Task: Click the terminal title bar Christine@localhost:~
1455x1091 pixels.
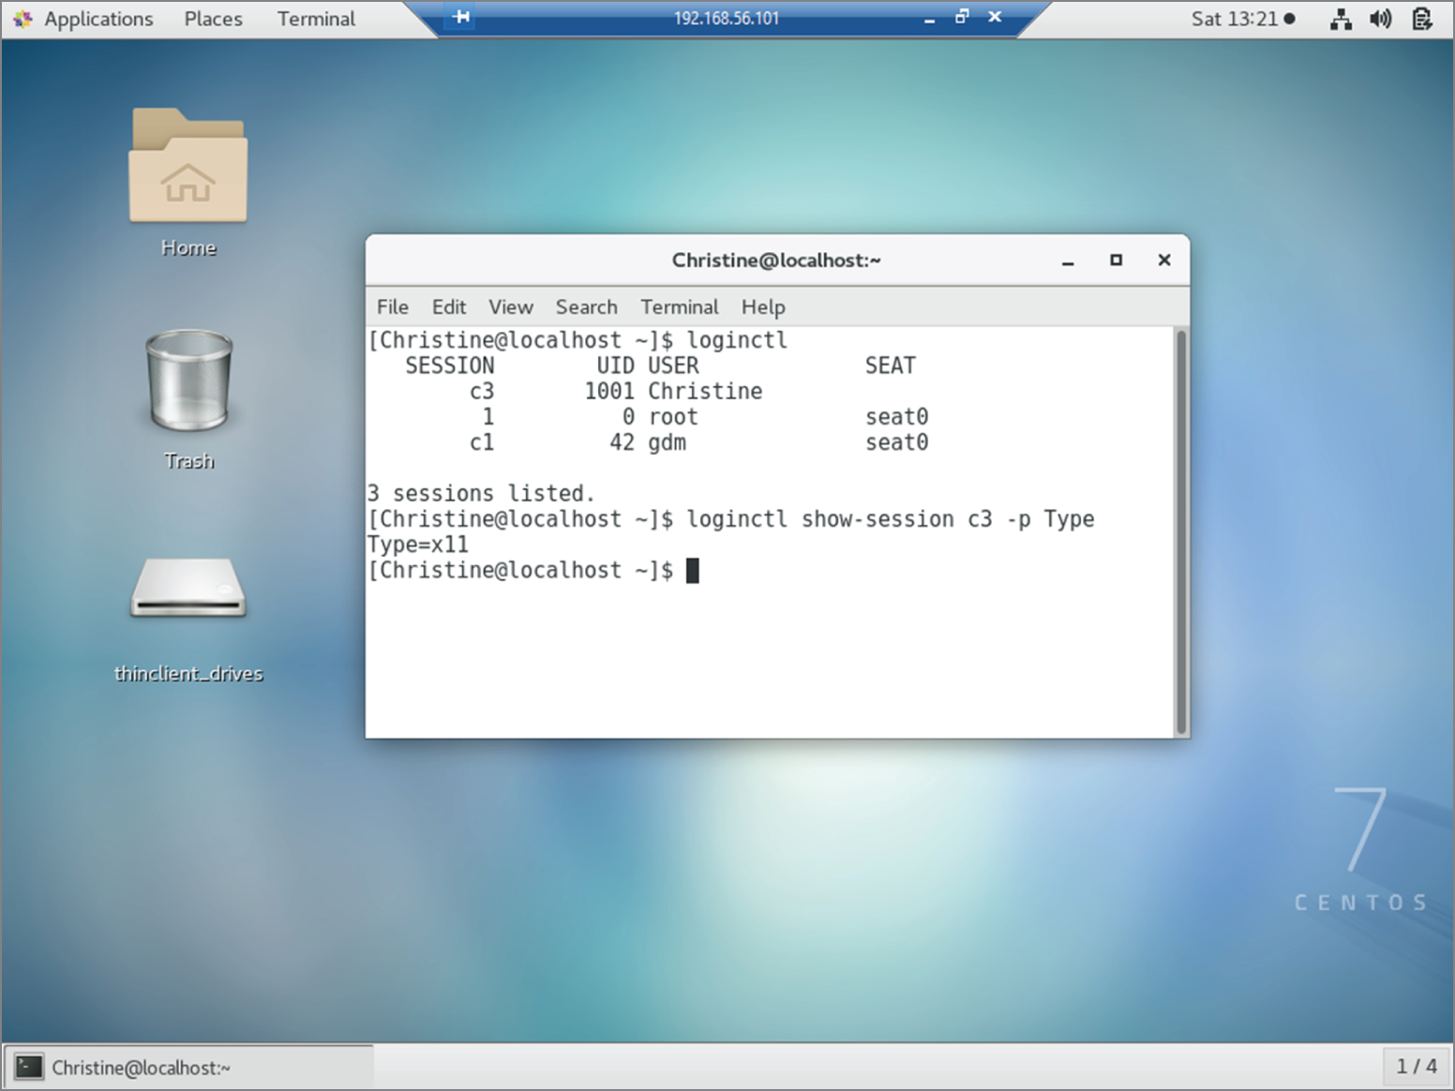Action: (x=776, y=261)
